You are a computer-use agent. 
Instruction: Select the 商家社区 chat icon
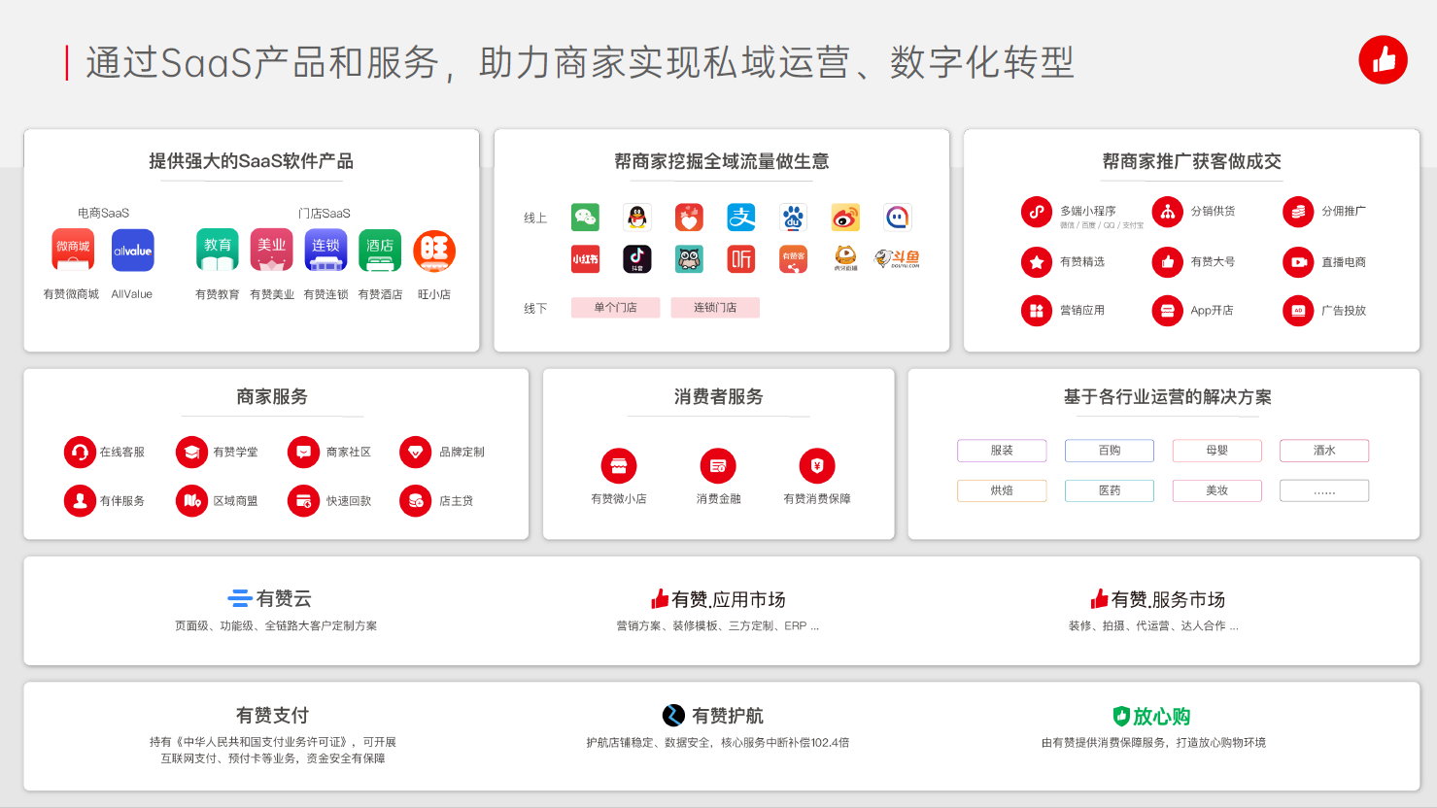[x=303, y=453]
